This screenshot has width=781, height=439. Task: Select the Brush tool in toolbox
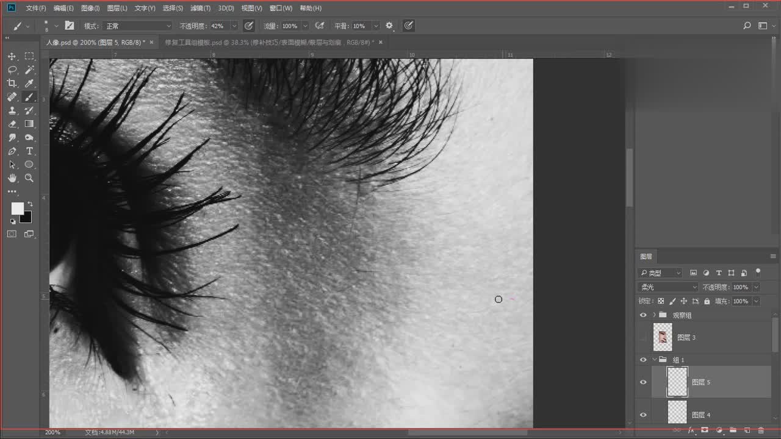(x=29, y=97)
